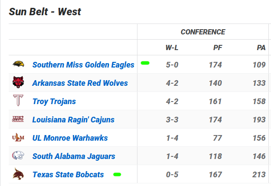Sort by the PA column header
The image size is (271, 186).
[x=261, y=47]
